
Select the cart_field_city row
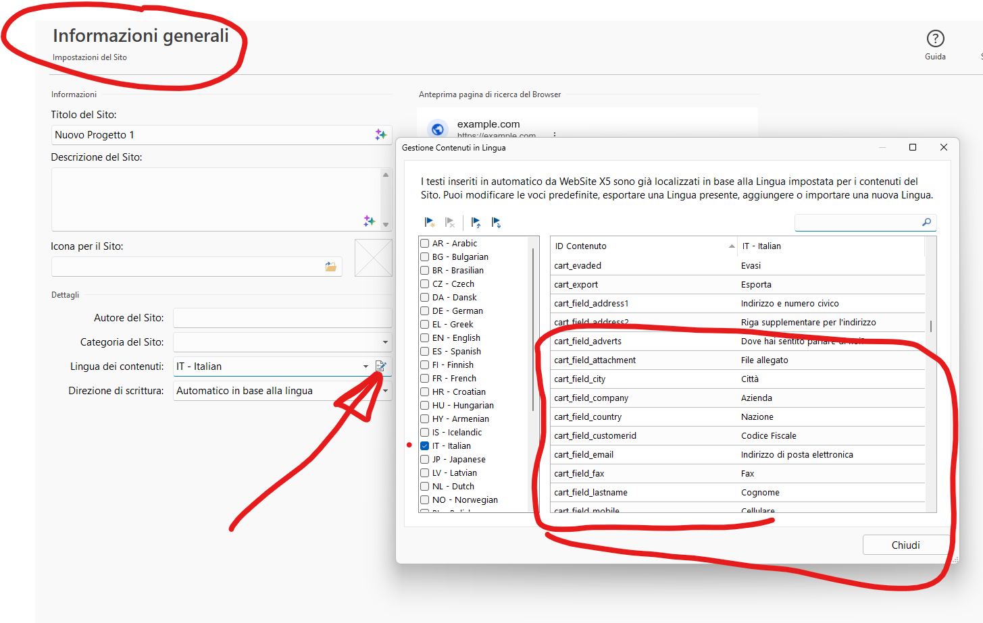click(642, 379)
